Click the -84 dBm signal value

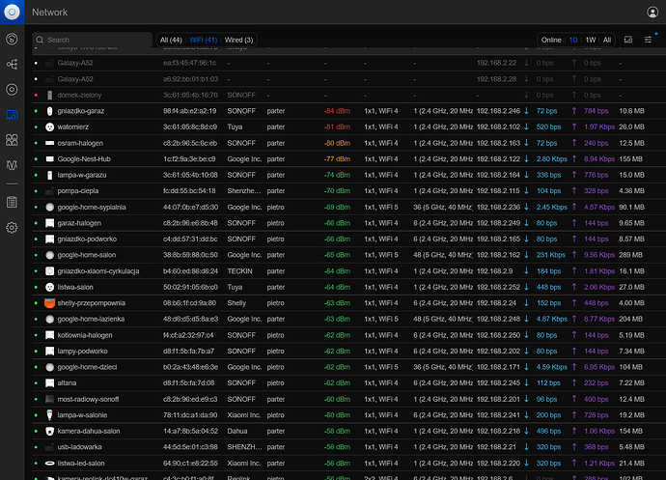tap(337, 111)
